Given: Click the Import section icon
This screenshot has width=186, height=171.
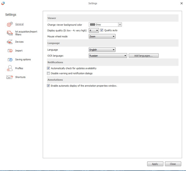Looking at the screenshot, I should pyautogui.click(x=10, y=51).
